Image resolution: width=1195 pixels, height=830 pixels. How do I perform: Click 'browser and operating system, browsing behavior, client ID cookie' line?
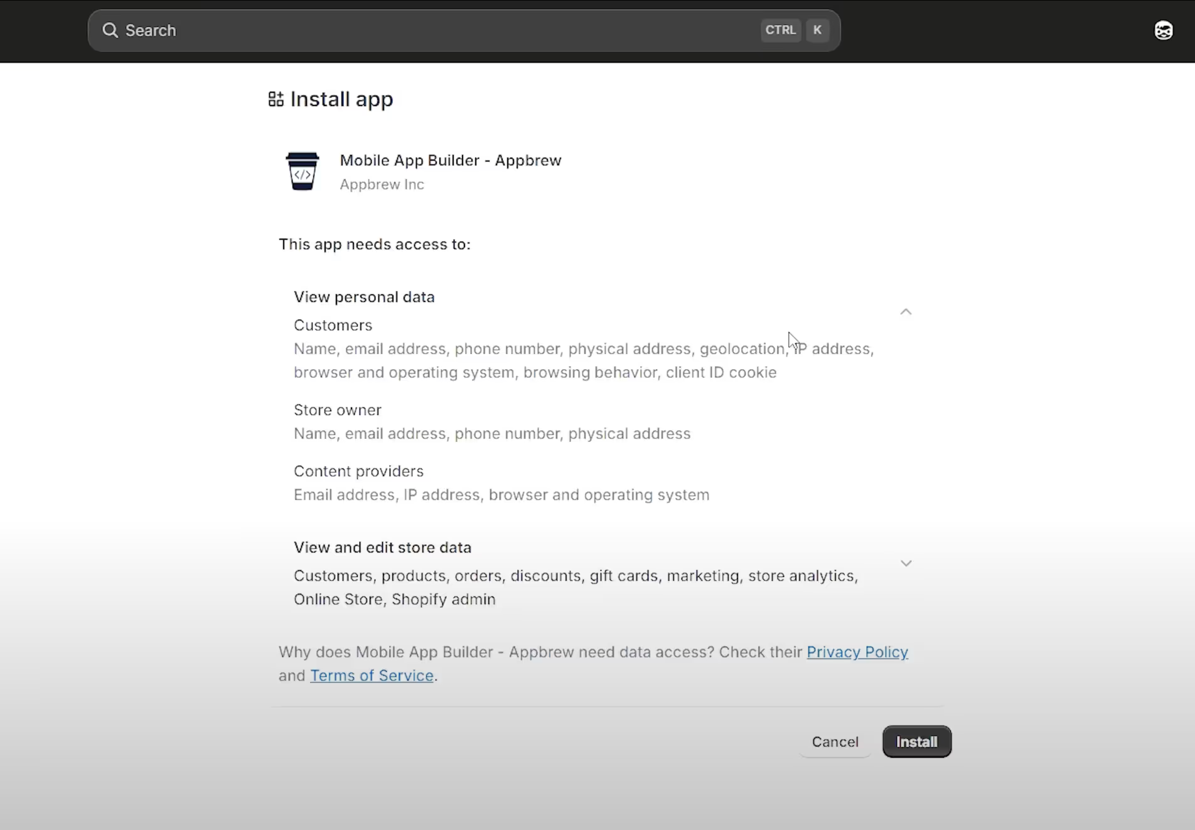click(535, 372)
